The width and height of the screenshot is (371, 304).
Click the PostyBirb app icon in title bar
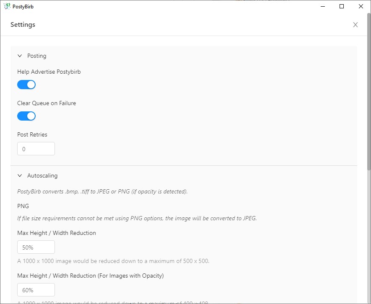7,6
